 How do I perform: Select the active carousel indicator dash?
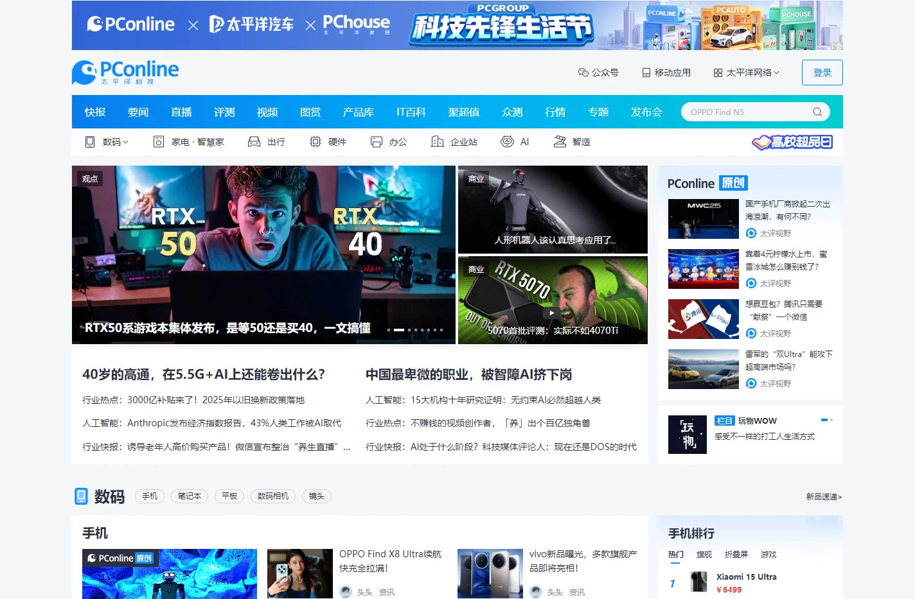399,329
